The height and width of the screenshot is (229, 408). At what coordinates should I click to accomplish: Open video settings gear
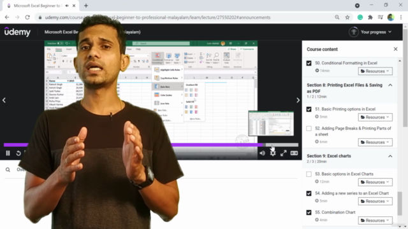(273, 153)
